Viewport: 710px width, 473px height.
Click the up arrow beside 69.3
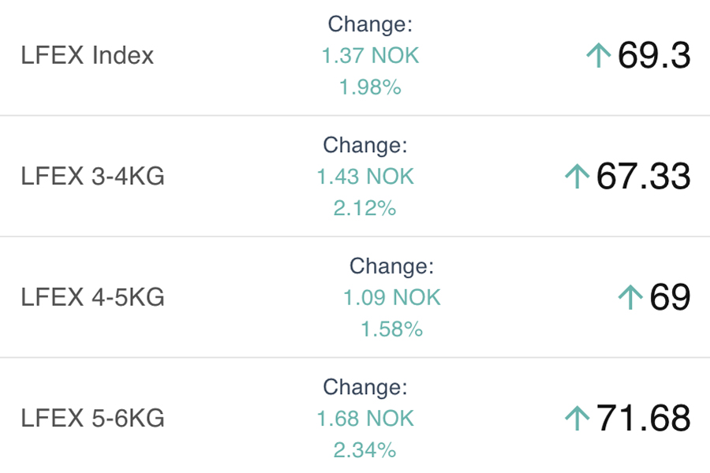pyautogui.click(x=599, y=56)
